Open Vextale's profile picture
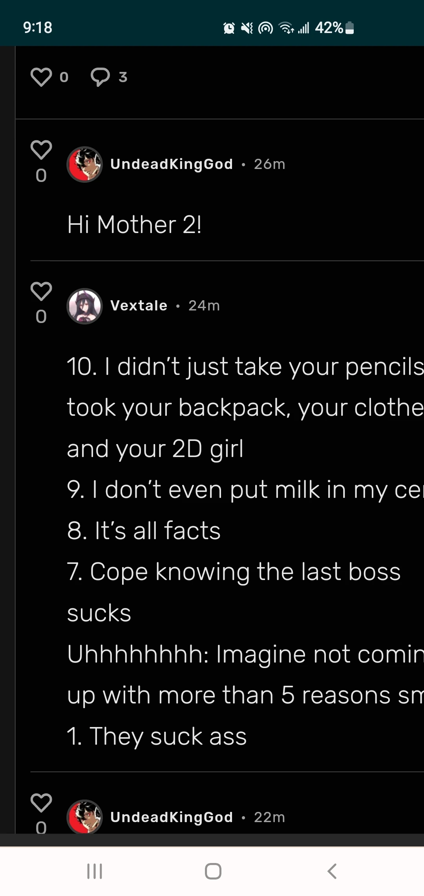 [85, 306]
